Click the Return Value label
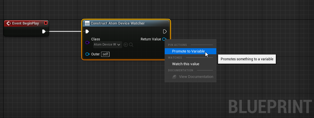 (x=151, y=39)
